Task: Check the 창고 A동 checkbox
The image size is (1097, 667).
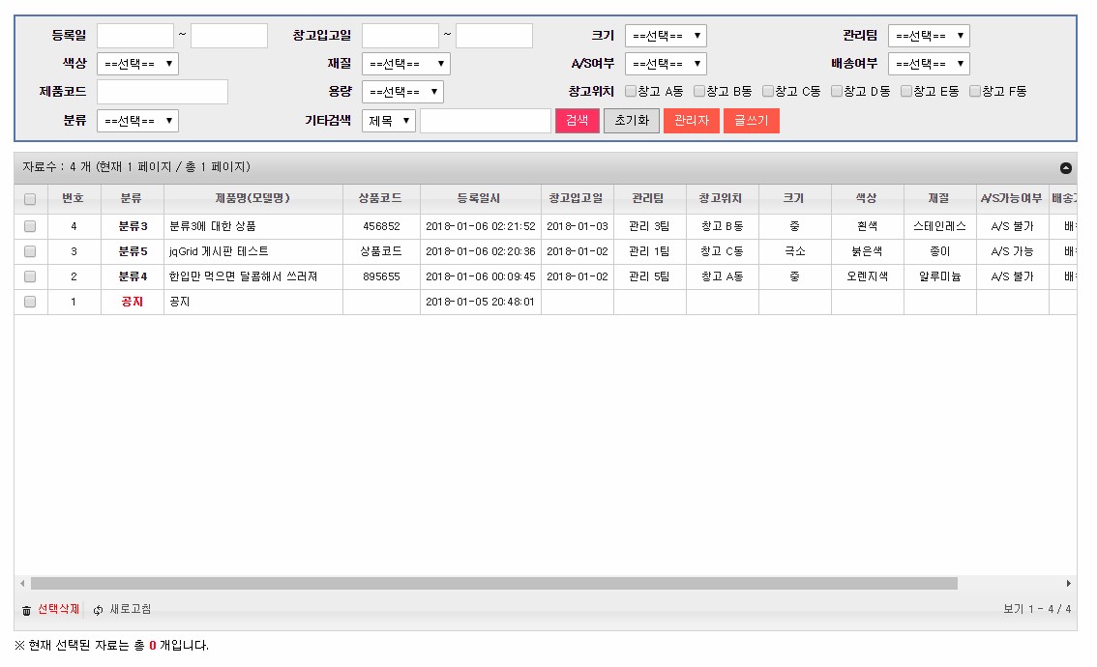Action: 631,92
